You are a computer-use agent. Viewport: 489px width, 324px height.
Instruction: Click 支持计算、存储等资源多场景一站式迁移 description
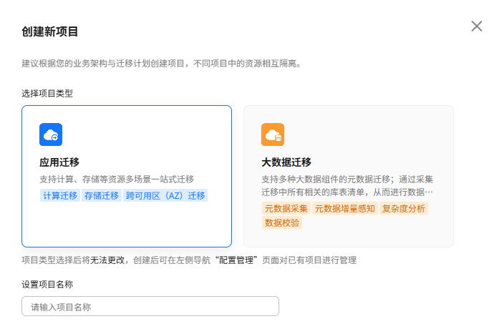click(x=117, y=179)
